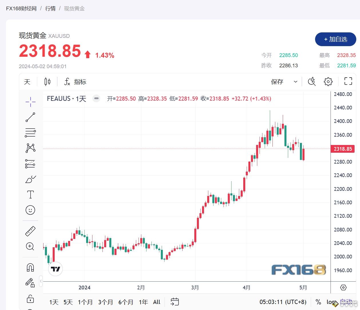
Task: Collapse the FEAUUS legend values
Action: tap(96, 99)
